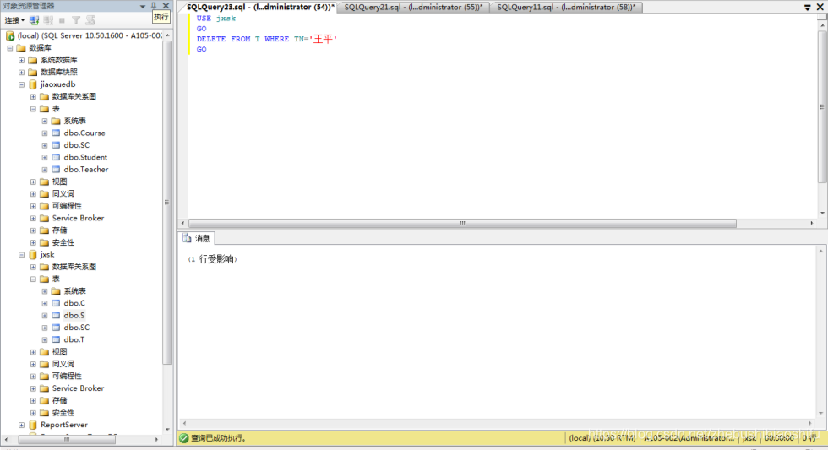Viewport: 828px width, 450px height.
Task: Expand the 系统数据库 folder
Action: (22, 60)
